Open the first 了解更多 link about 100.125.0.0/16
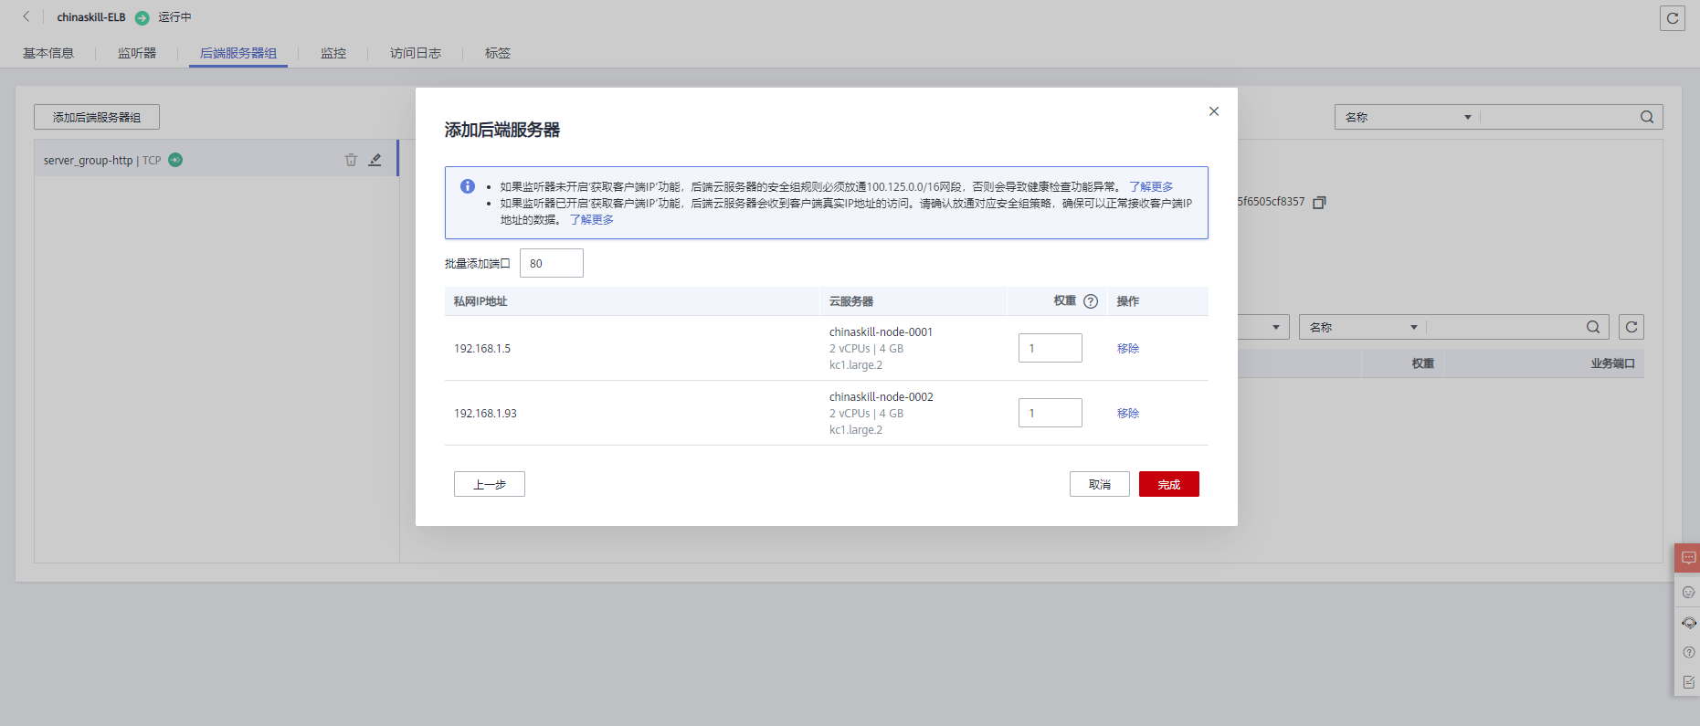The width and height of the screenshot is (1700, 726). [x=1151, y=186]
